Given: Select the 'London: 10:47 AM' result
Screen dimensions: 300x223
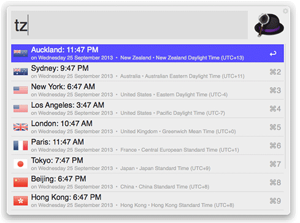Looking at the screenshot, I should (147, 127).
